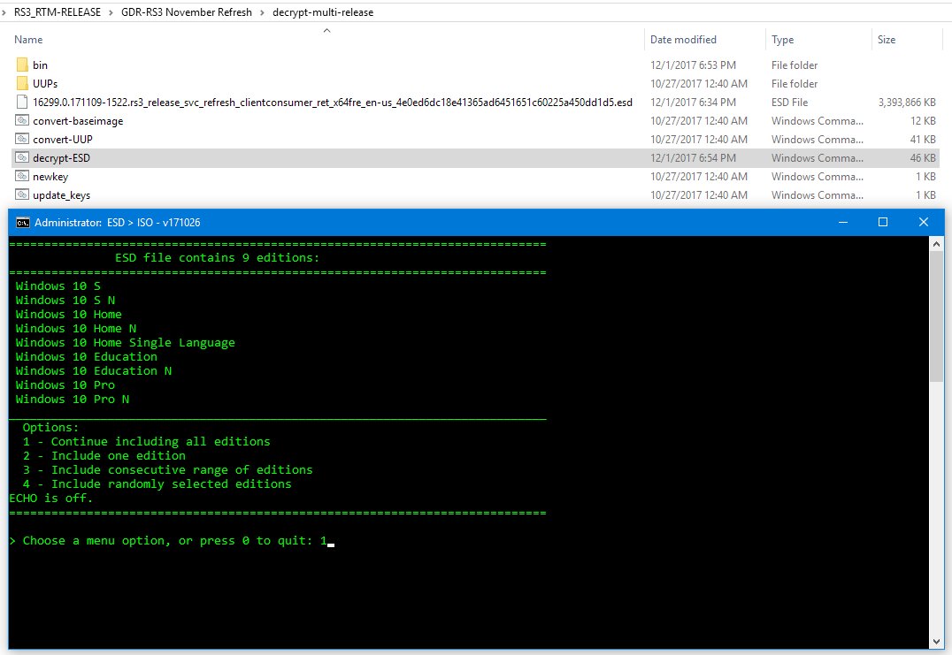Viewport: 952px width, 655px height.
Task: Click the 12 KB size of convert-baseimage
Action: (x=923, y=121)
